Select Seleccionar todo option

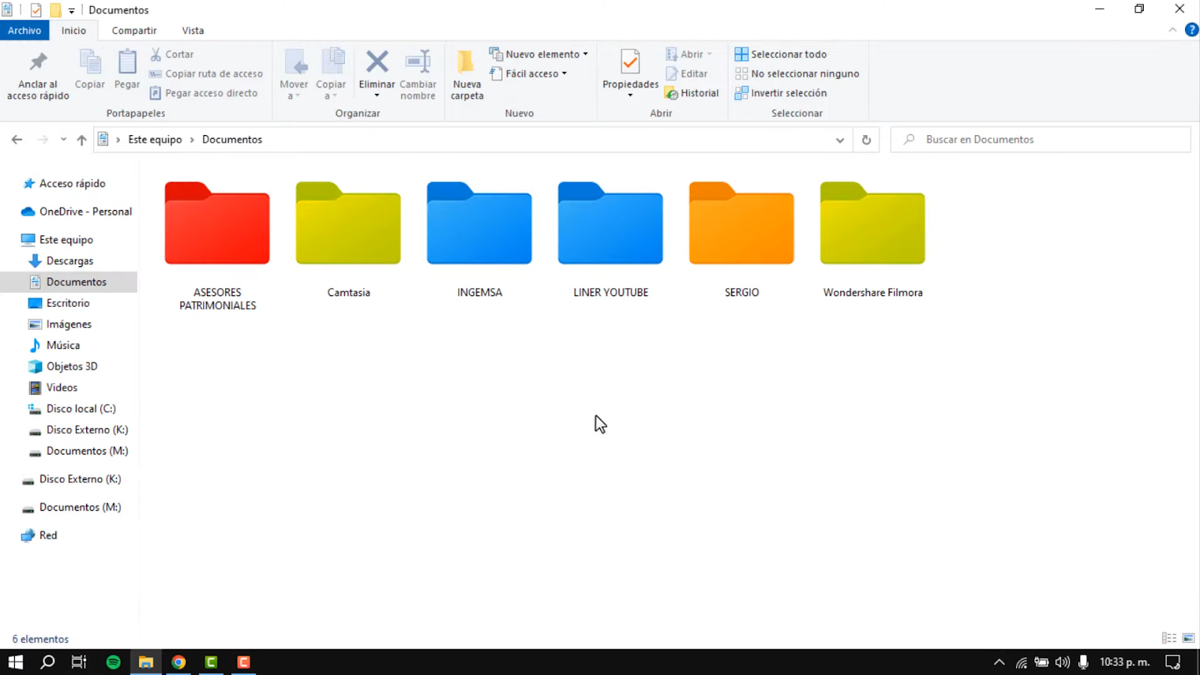click(x=781, y=54)
